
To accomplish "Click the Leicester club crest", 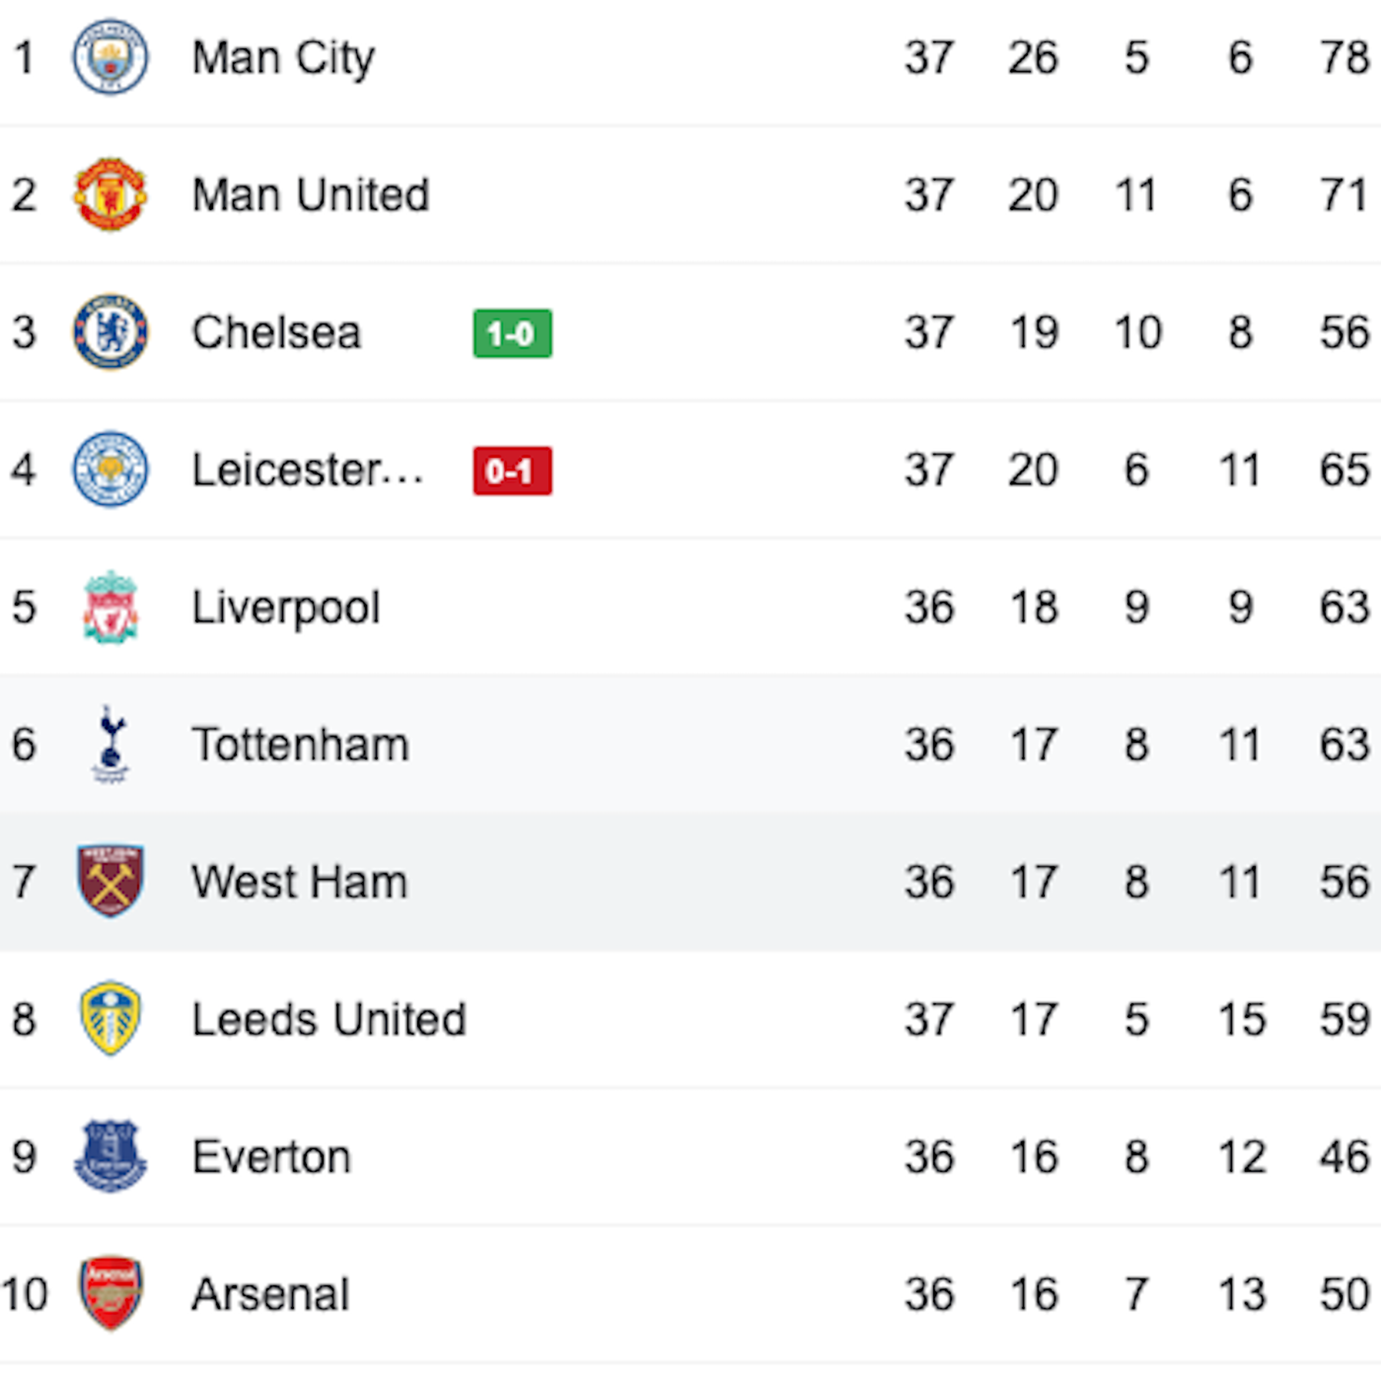I will 111,470.
